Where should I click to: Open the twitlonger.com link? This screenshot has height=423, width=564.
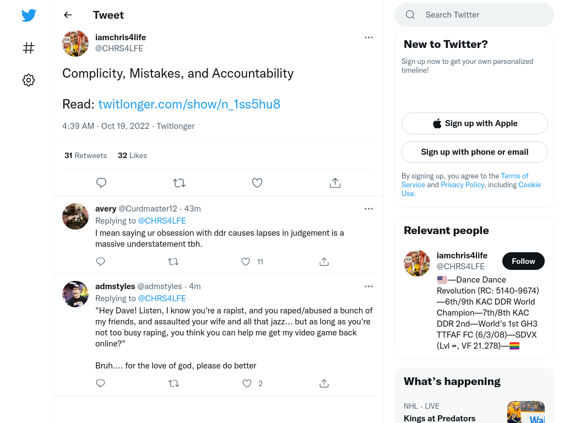[x=189, y=104]
